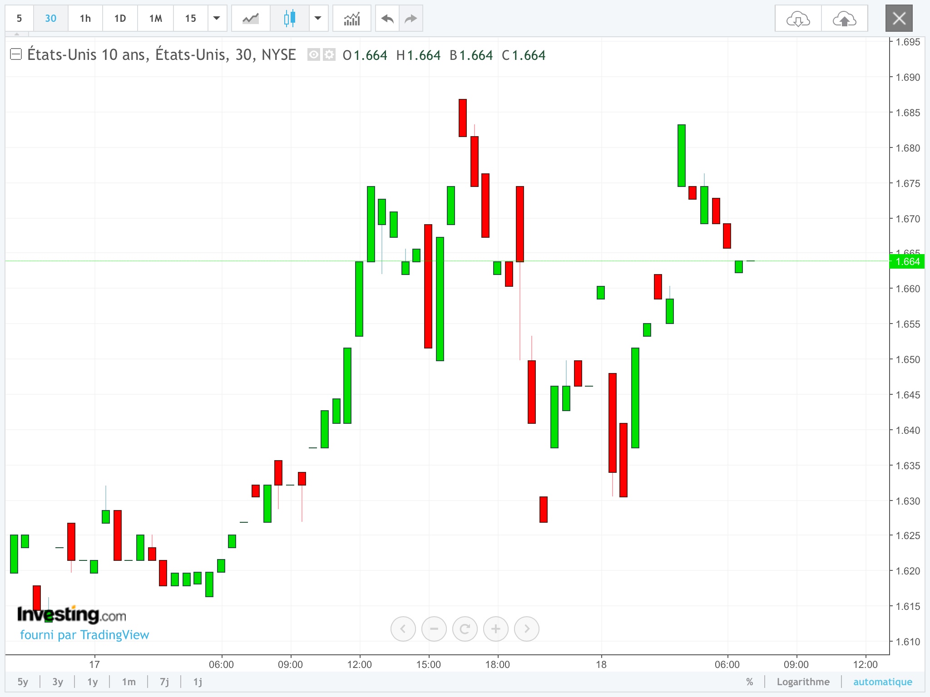Switch to 1h interval
This screenshot has height=697, width=930.
click(85, 19)
